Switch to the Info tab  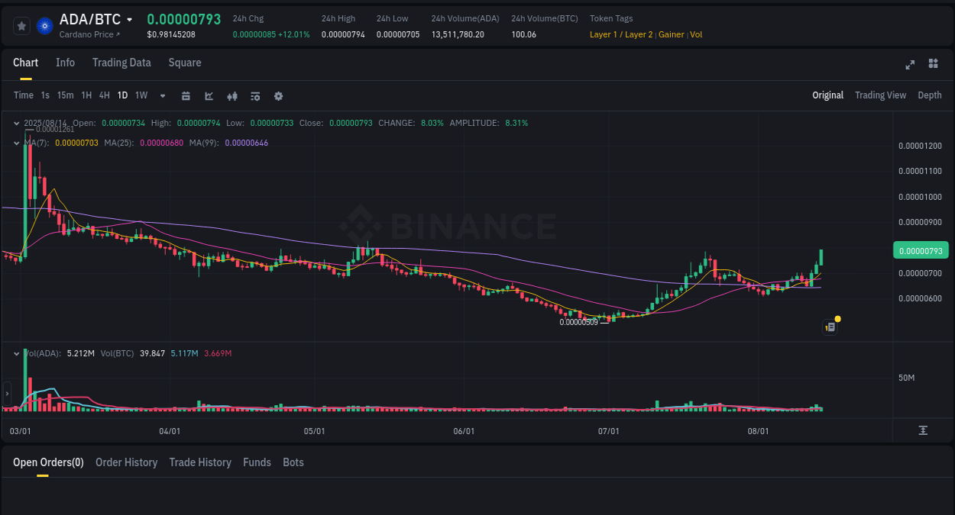click(x=66, y=63)
